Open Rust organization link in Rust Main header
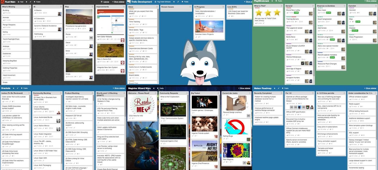This screenshot has width=378, height=170. (x=20, y=2)
